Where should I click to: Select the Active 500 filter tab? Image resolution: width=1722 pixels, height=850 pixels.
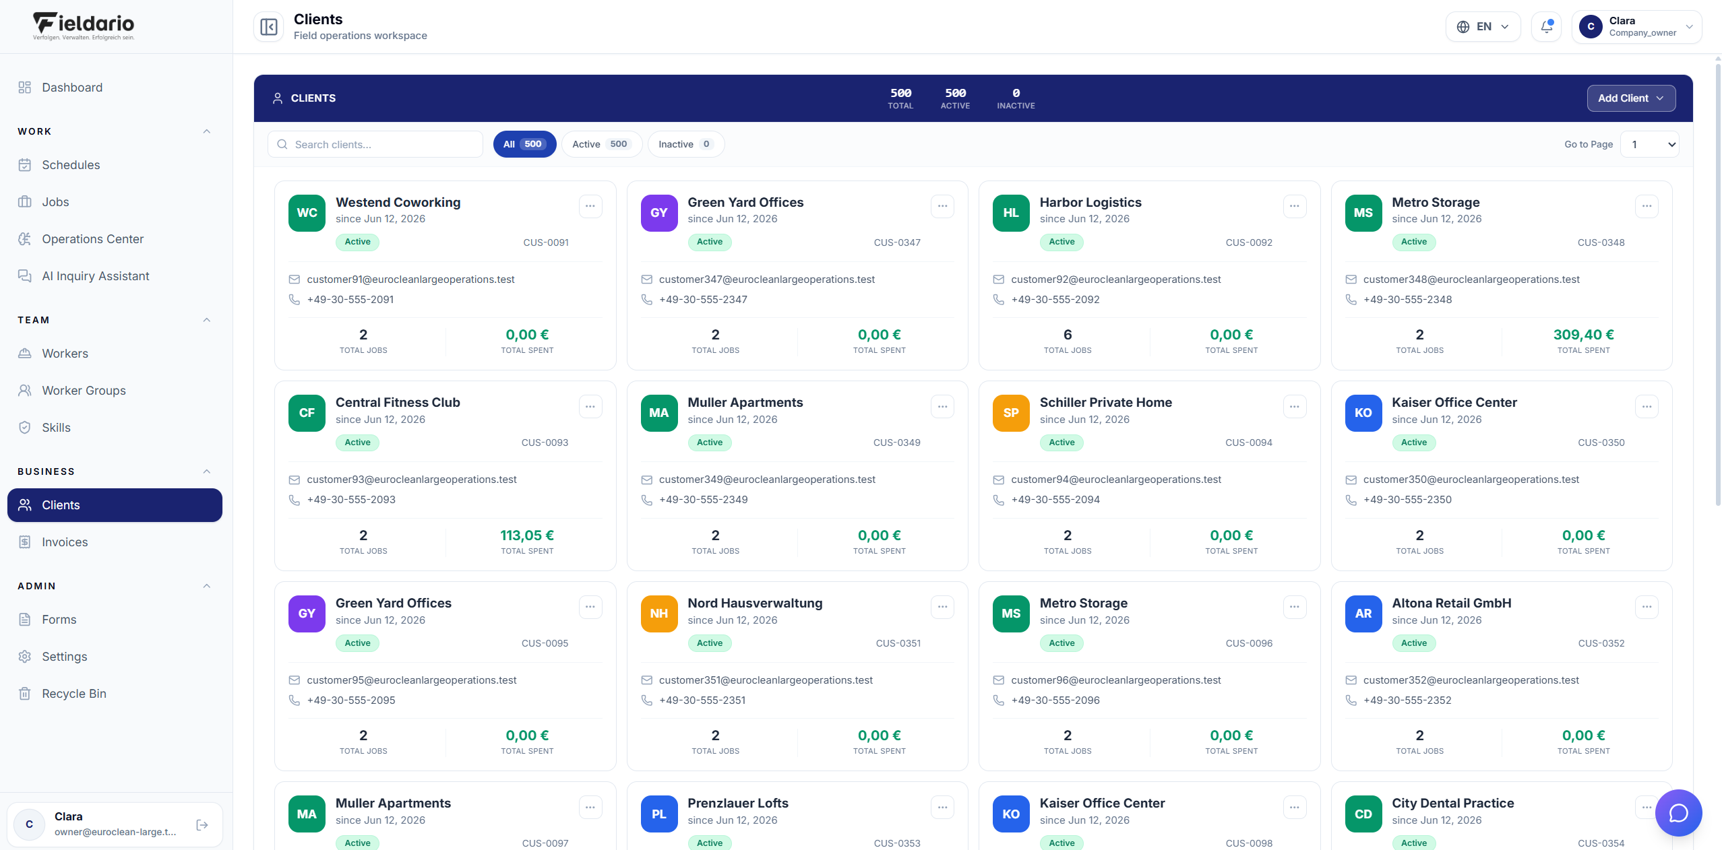point(601,144)
